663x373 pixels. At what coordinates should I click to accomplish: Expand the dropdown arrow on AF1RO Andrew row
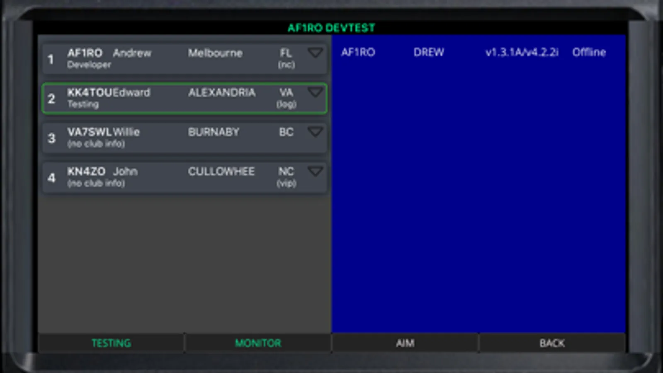pyautogui.click(x=315, y=53)
